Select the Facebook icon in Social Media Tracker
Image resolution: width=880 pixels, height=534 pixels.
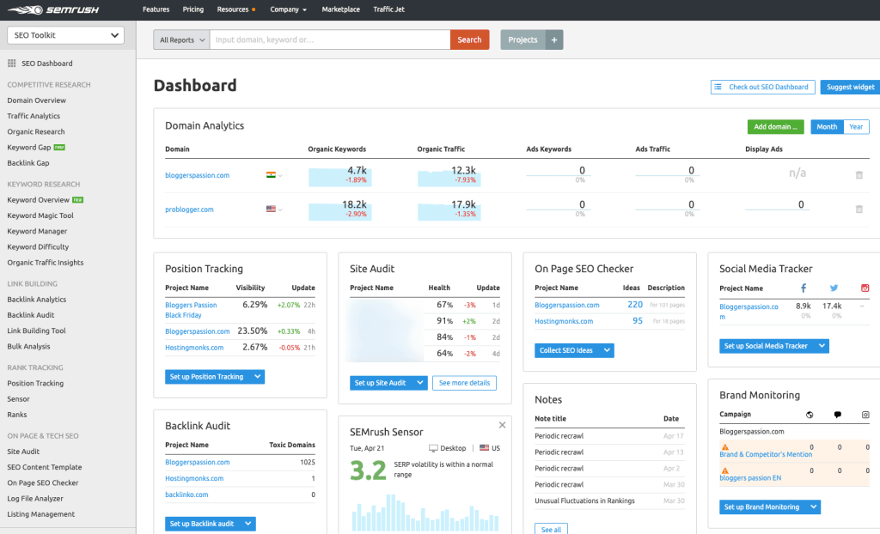coord(804,288)
